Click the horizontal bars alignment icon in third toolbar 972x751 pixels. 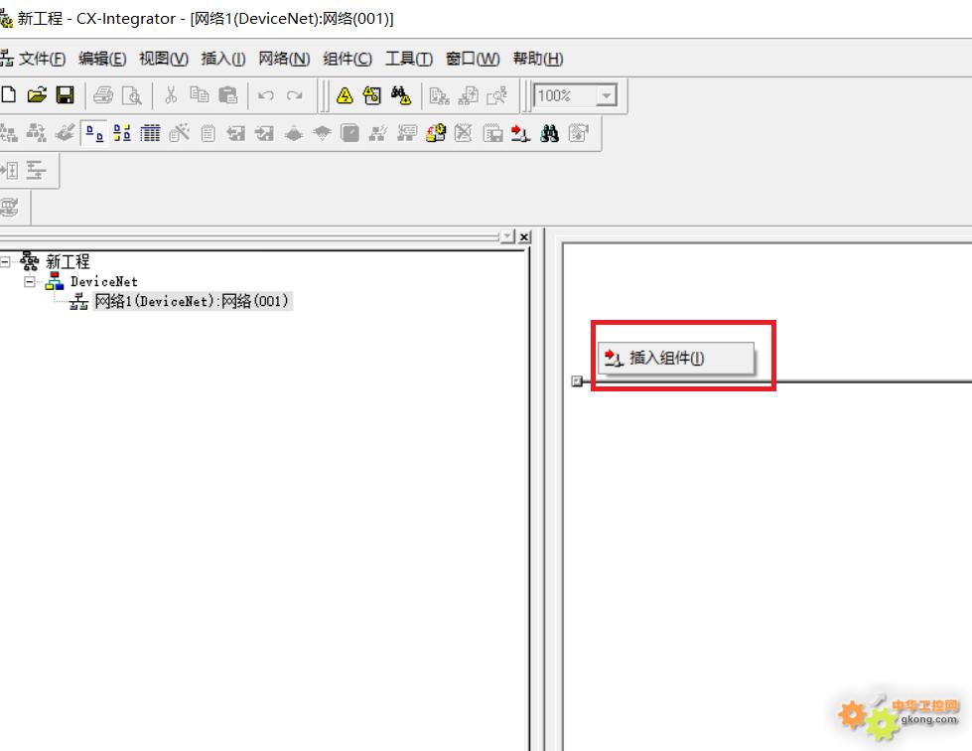(x=36, y=170)
